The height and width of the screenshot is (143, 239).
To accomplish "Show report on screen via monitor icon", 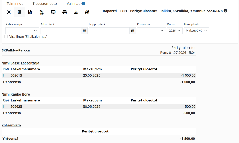I will [53, 12].
